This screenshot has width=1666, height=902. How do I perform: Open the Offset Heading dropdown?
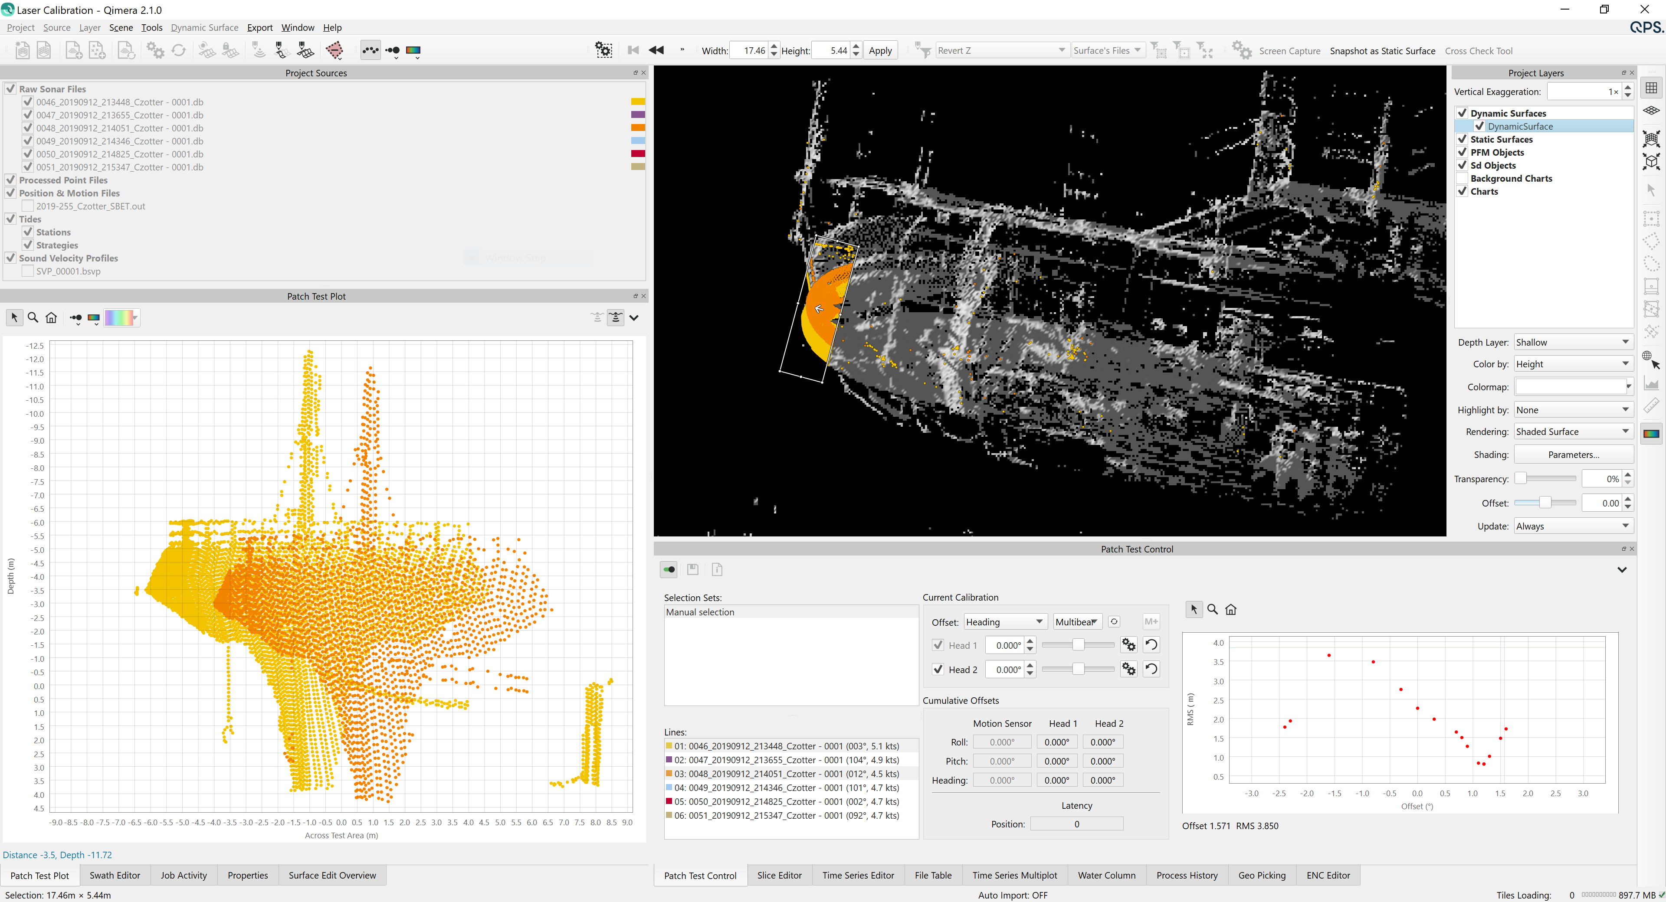click(1005, 621)
